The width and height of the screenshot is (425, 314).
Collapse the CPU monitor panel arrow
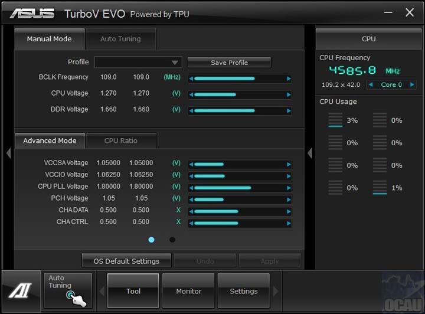pyautogui.click(x=310, y=153)
